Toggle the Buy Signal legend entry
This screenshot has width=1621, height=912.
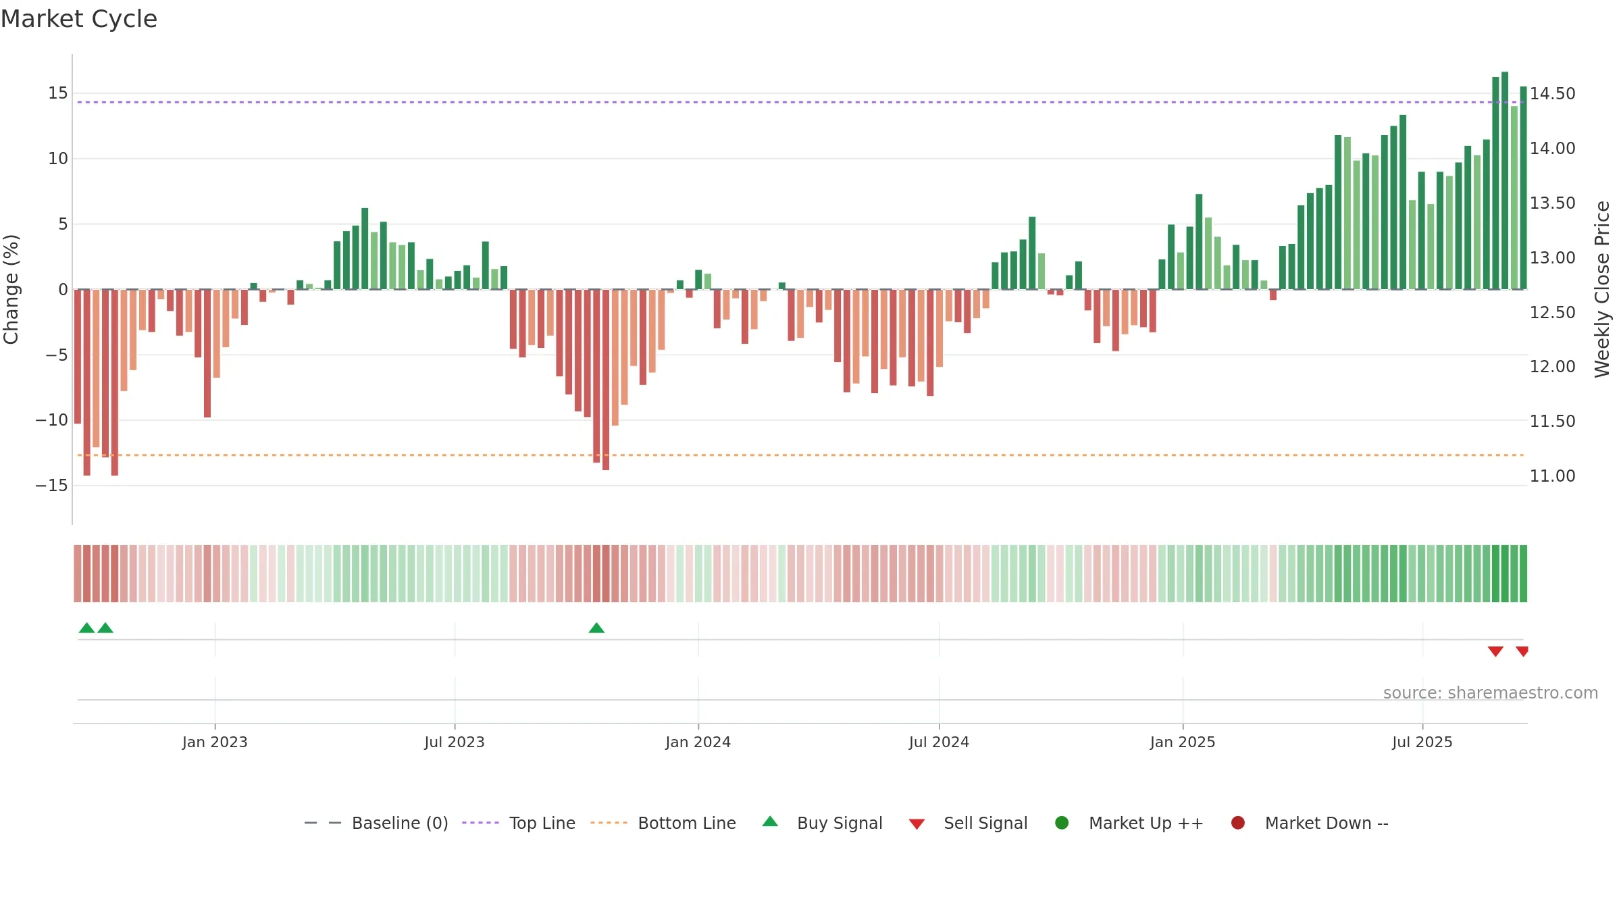822,823
